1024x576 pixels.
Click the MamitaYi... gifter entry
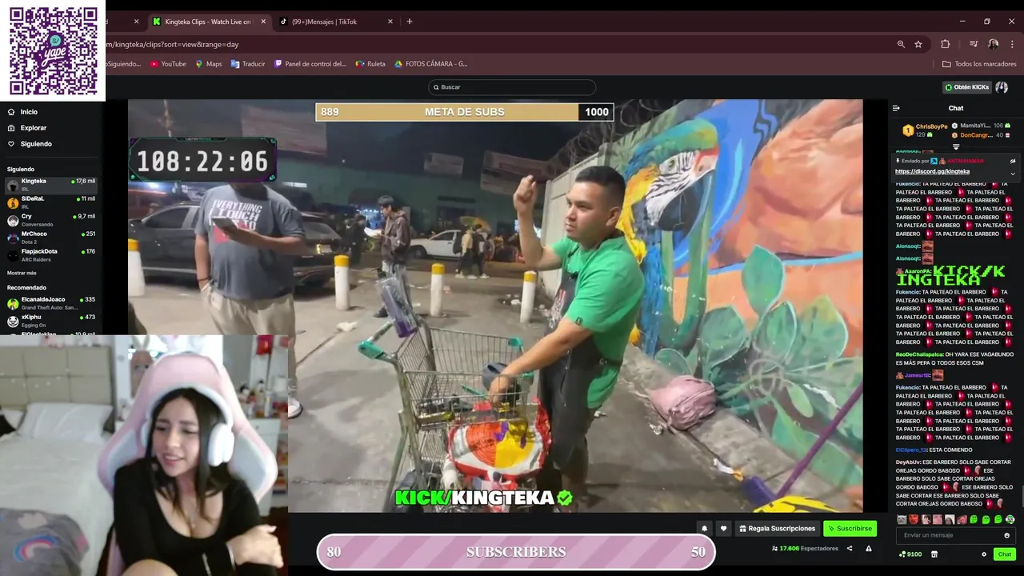point(981,126)
